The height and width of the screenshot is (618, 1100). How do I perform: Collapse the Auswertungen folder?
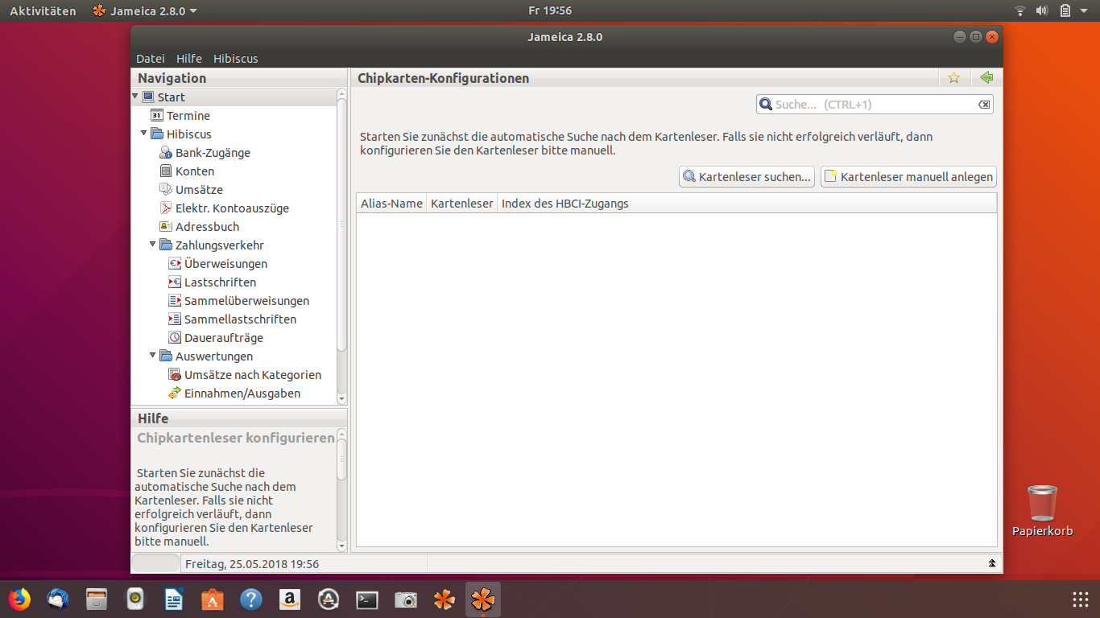point(153,356)
